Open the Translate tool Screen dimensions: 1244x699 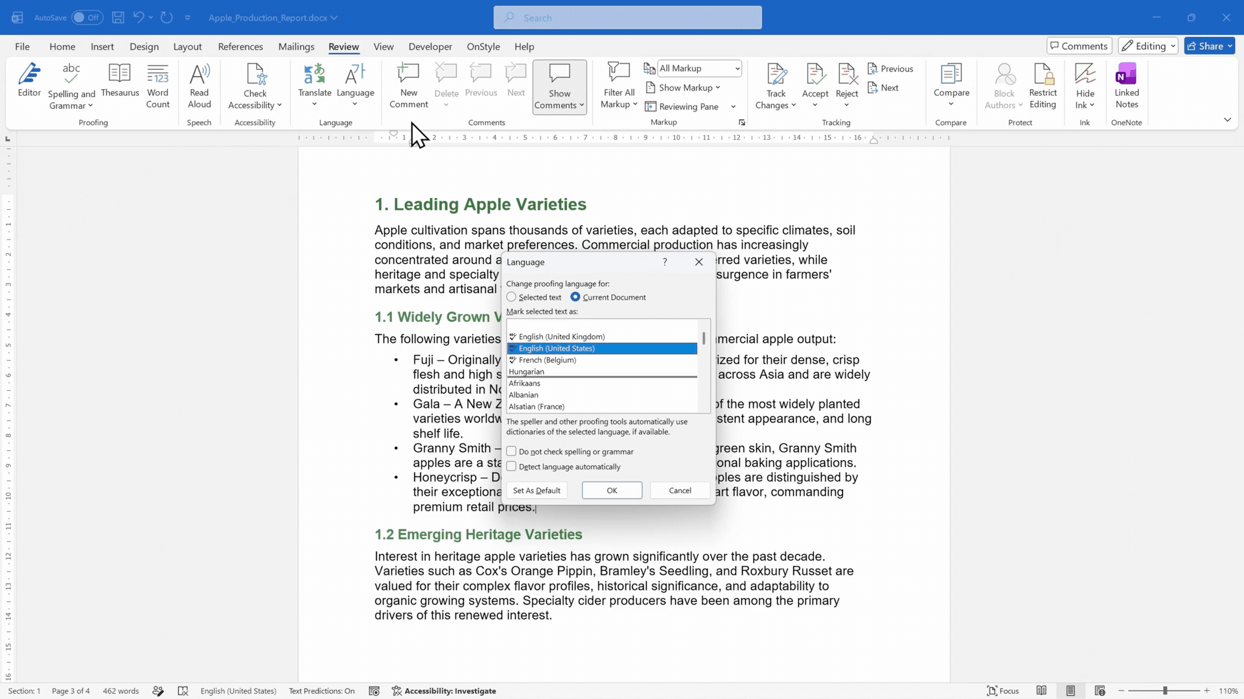coord(314,85)
